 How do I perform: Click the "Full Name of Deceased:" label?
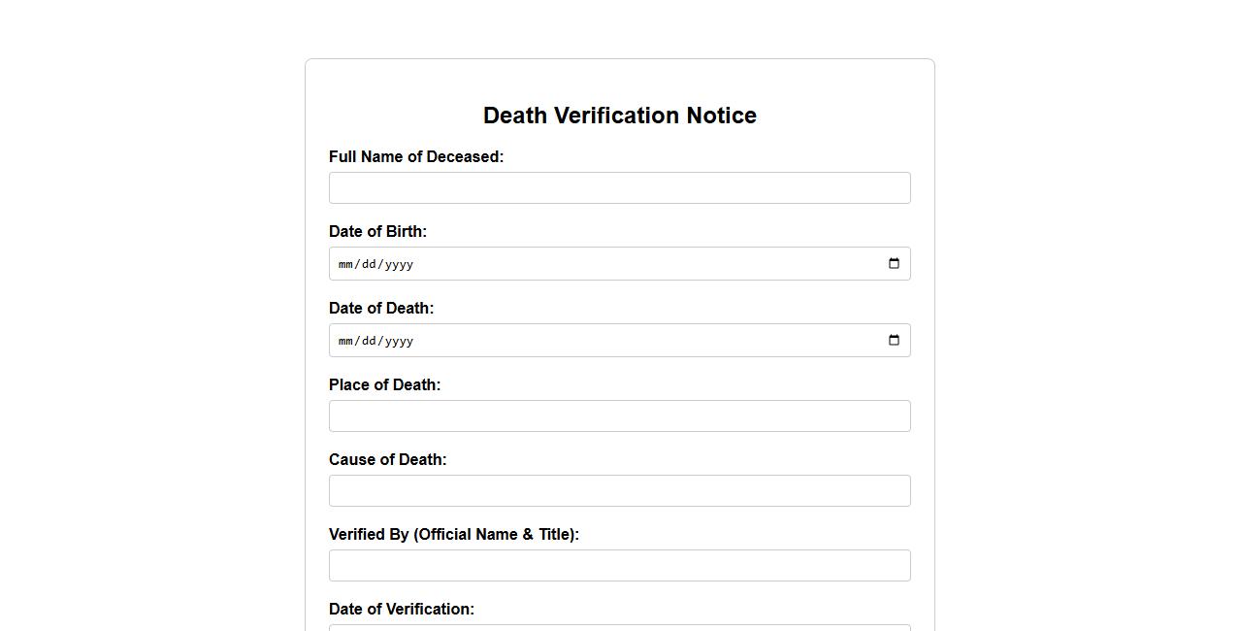click(416, 157)
